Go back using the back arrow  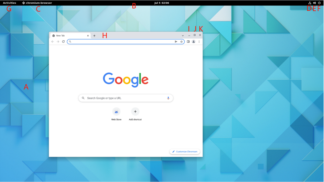coord(53,42)
